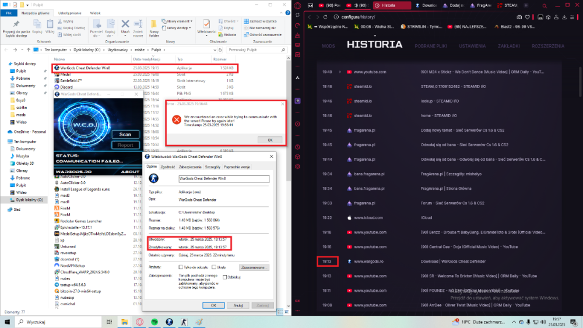The height and width of the screenshot is (328, 583).
Task: Click heart bookmark icon in browser toolbar
Action: (x=527, y=17)
